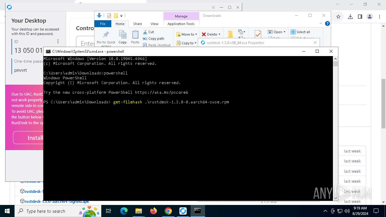Collapse the Explorer ribbon chevron
The width and height of the screenshot is (386, 217).
(x=321, y=24)
